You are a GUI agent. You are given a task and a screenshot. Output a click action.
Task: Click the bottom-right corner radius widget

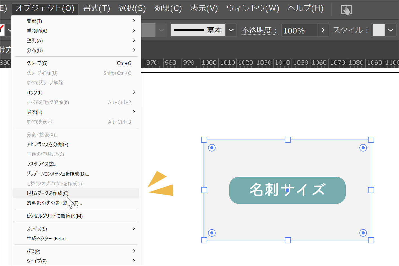coord(363,233)
